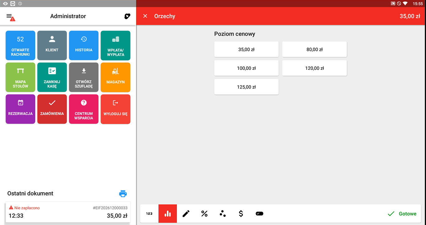Open the Klient tile
Image resolution: width=426 pixels, height=225 pixels.
52,45
